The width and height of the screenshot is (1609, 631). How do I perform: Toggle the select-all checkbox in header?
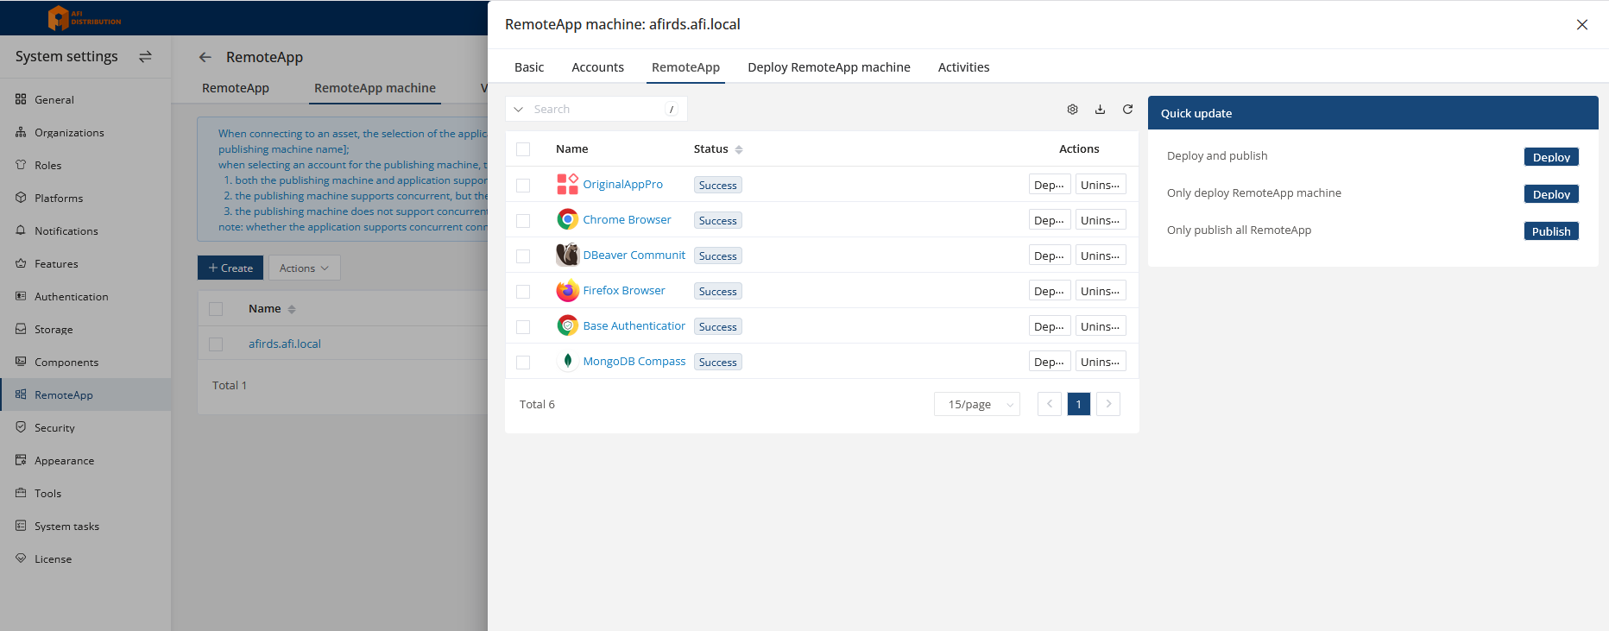tap(523, 149)
